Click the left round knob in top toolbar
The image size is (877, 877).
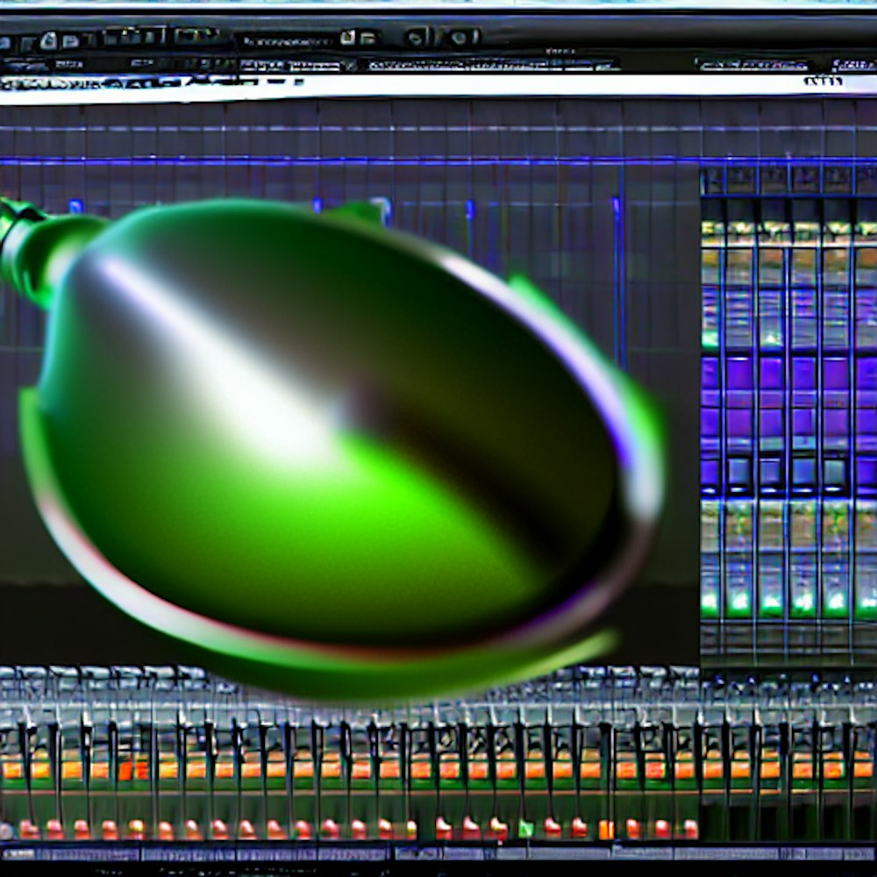(x=416, y=37)
